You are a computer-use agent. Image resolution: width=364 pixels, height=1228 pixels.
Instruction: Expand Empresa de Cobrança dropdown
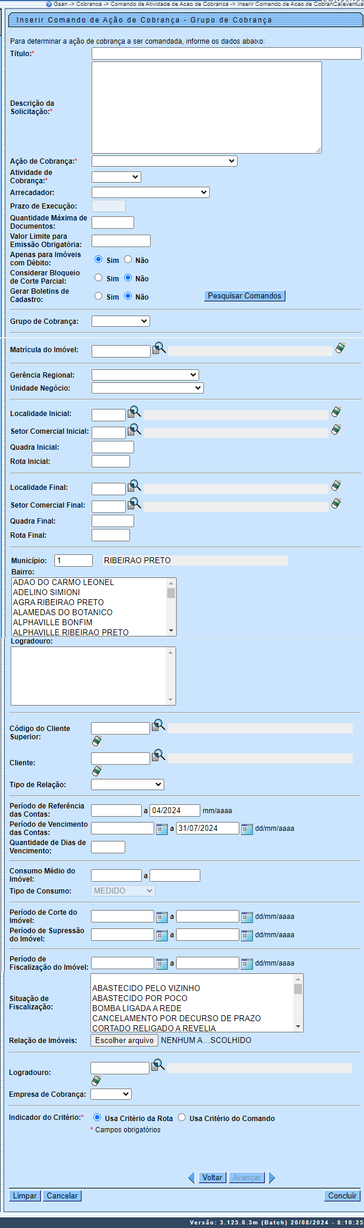pyautogui.click(x=111, y=1094)
